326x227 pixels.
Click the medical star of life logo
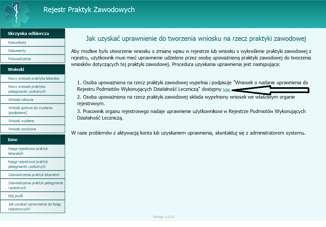click(16, 14)
